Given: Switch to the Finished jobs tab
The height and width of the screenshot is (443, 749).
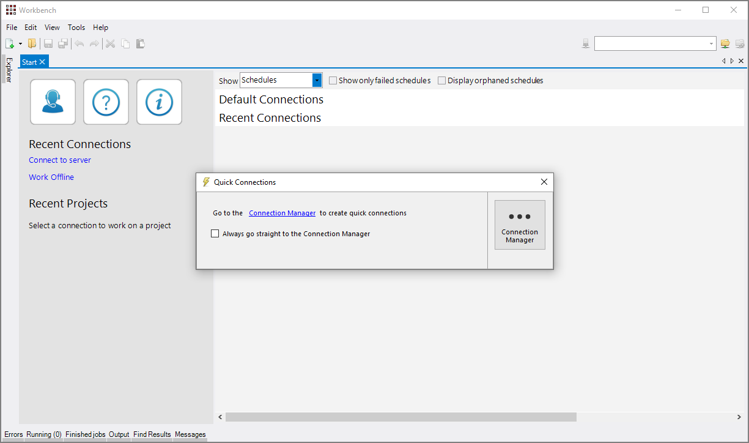Looking at the screenshot, I should [85, 434].
